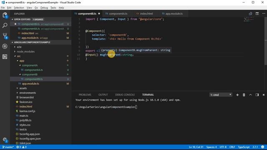Open the Extensions view
Screen dimensions: 267x150
5,57
